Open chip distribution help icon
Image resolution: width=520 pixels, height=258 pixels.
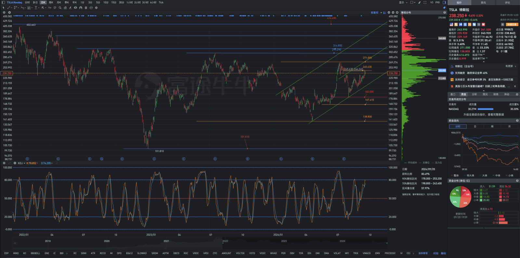click(x=445, y=12)
